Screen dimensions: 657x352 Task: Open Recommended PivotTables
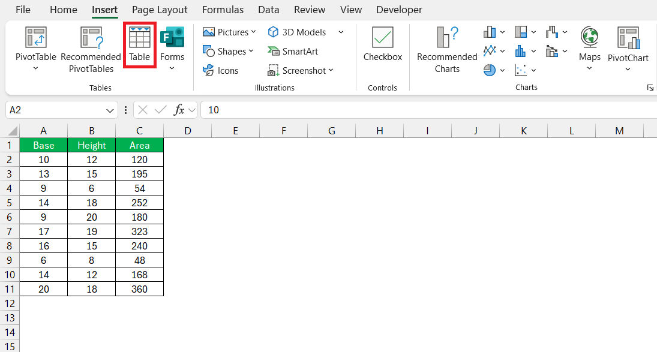(91, 50)
